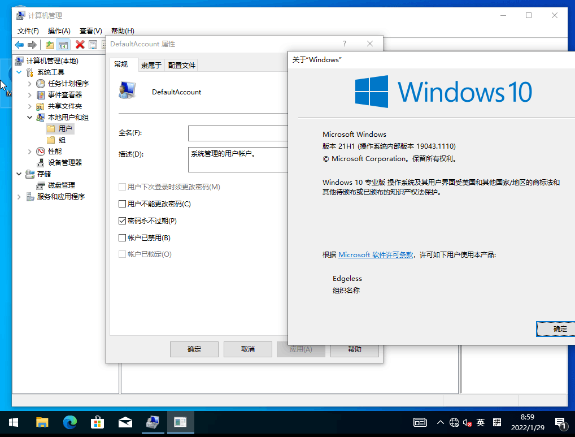575x437 pixels.
Task: Expand the 任务计划程序 chevron
Action: coord(30,84)
